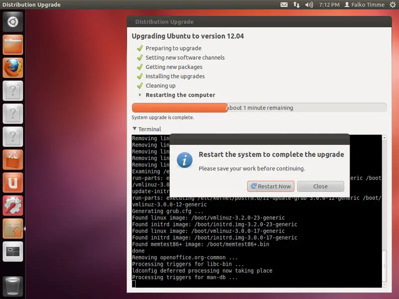This screenshot has height=299, width=399.
Task: Open the sound volume indicator
Action: (x=309, y=4)
